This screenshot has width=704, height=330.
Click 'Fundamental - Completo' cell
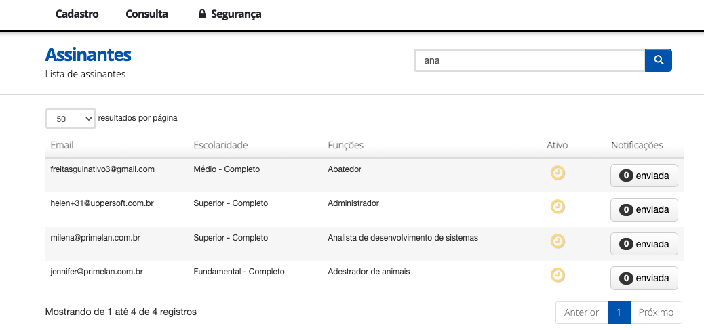point(239,272)
